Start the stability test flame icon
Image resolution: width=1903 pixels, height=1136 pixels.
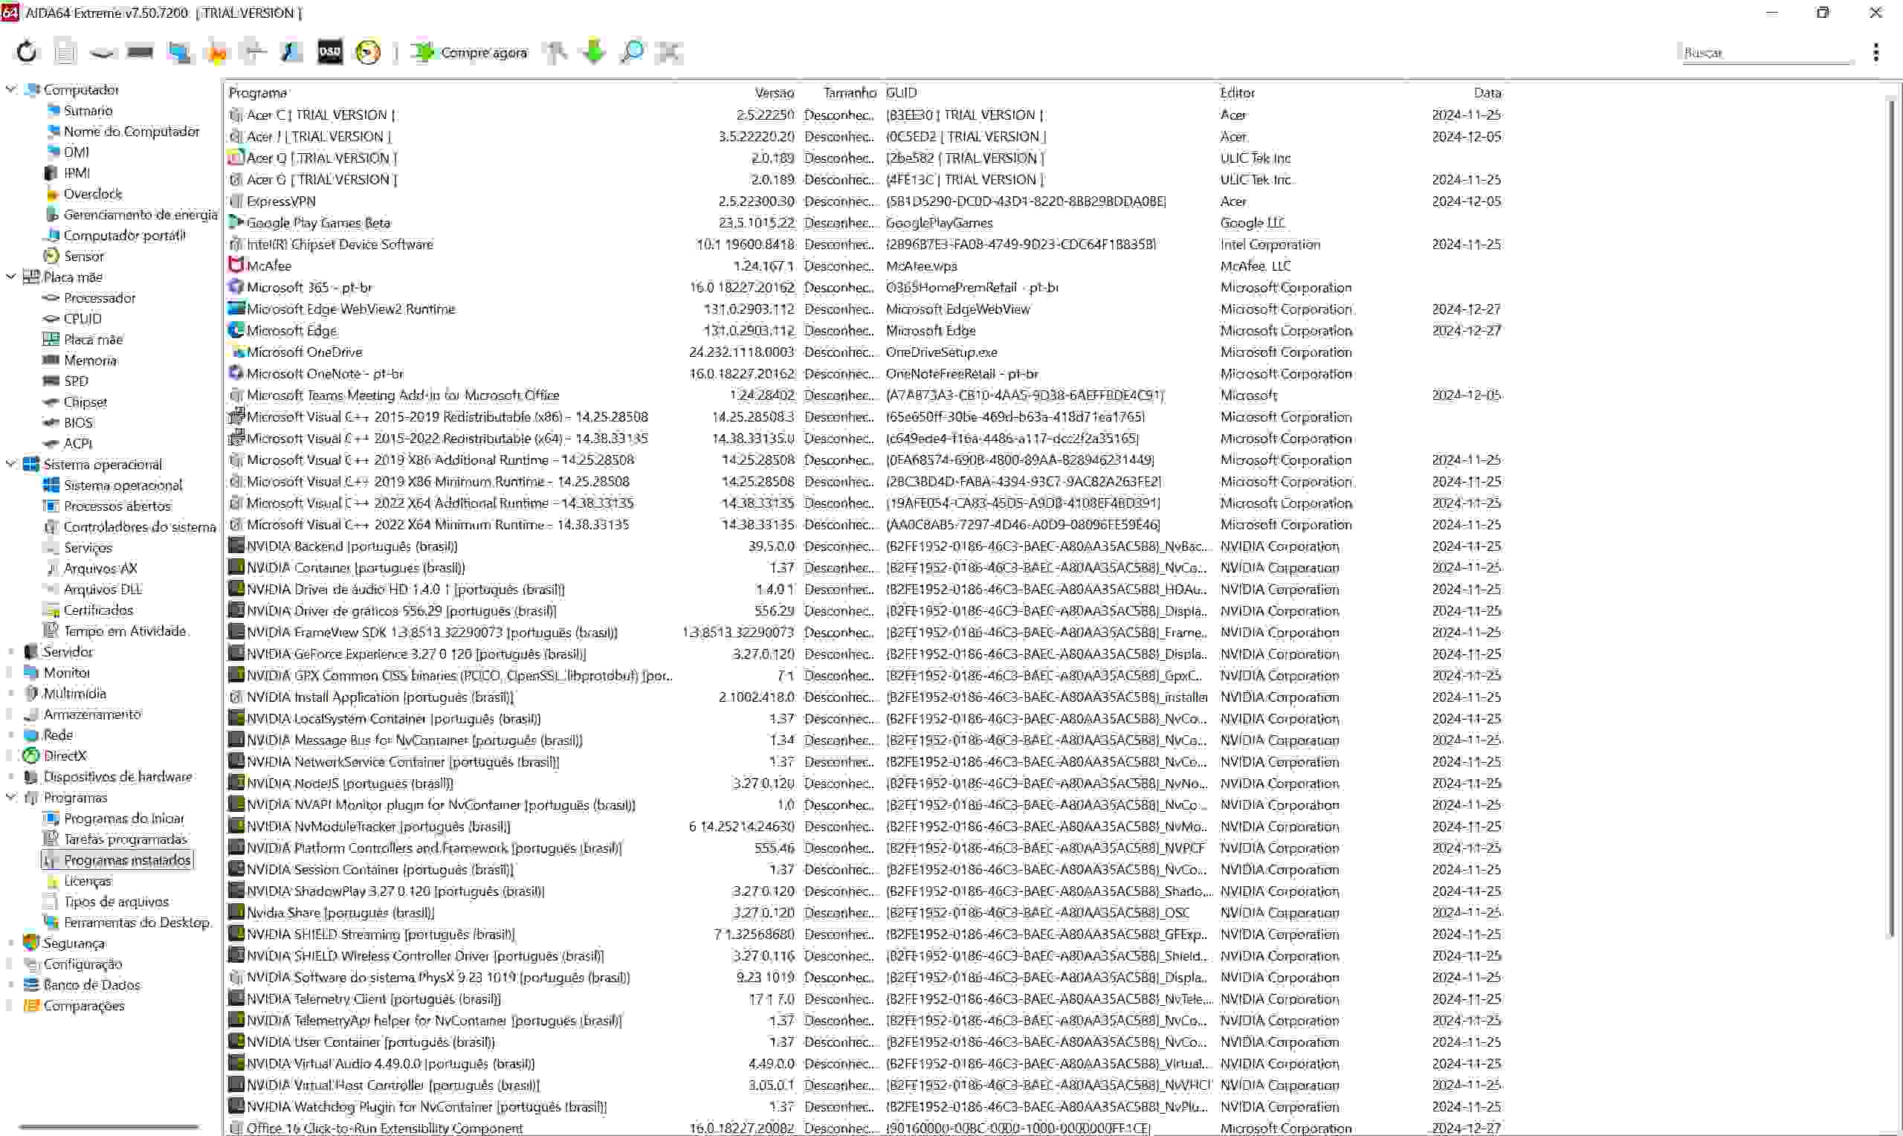pyautogui.click(x=216, y=52)
